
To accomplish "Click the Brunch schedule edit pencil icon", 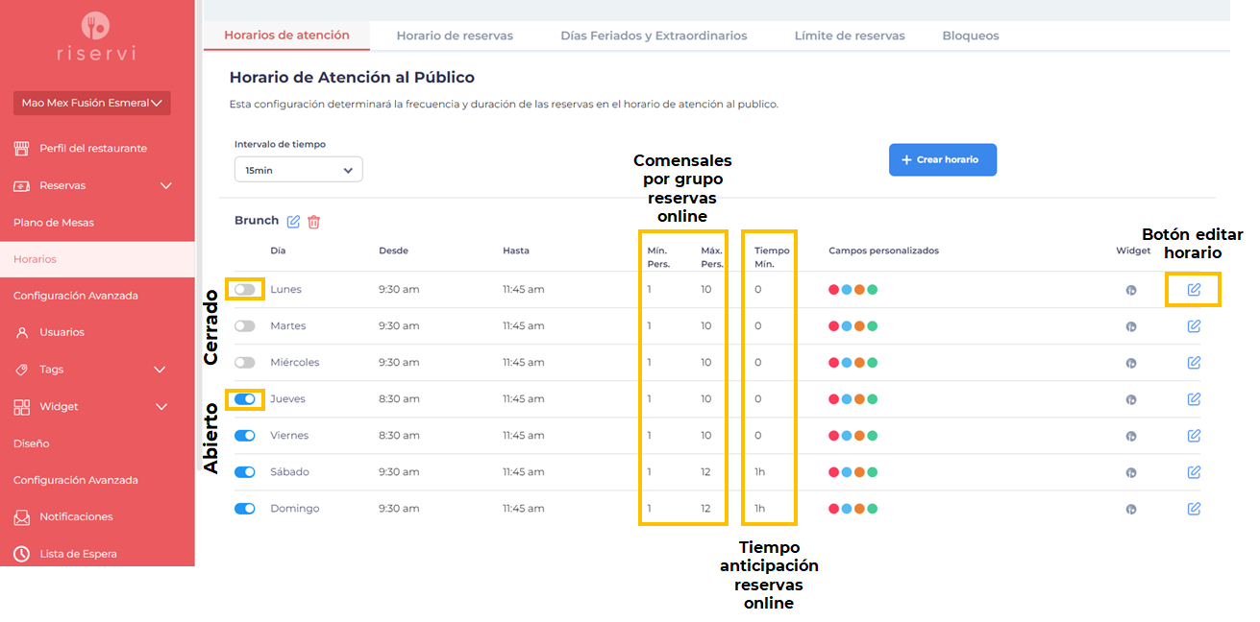I will (294, 222).
